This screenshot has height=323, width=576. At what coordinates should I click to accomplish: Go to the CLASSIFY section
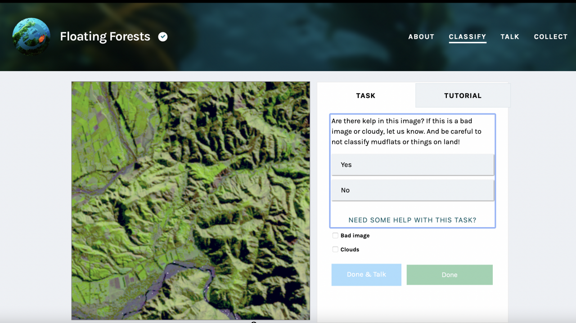coord(468,37)
